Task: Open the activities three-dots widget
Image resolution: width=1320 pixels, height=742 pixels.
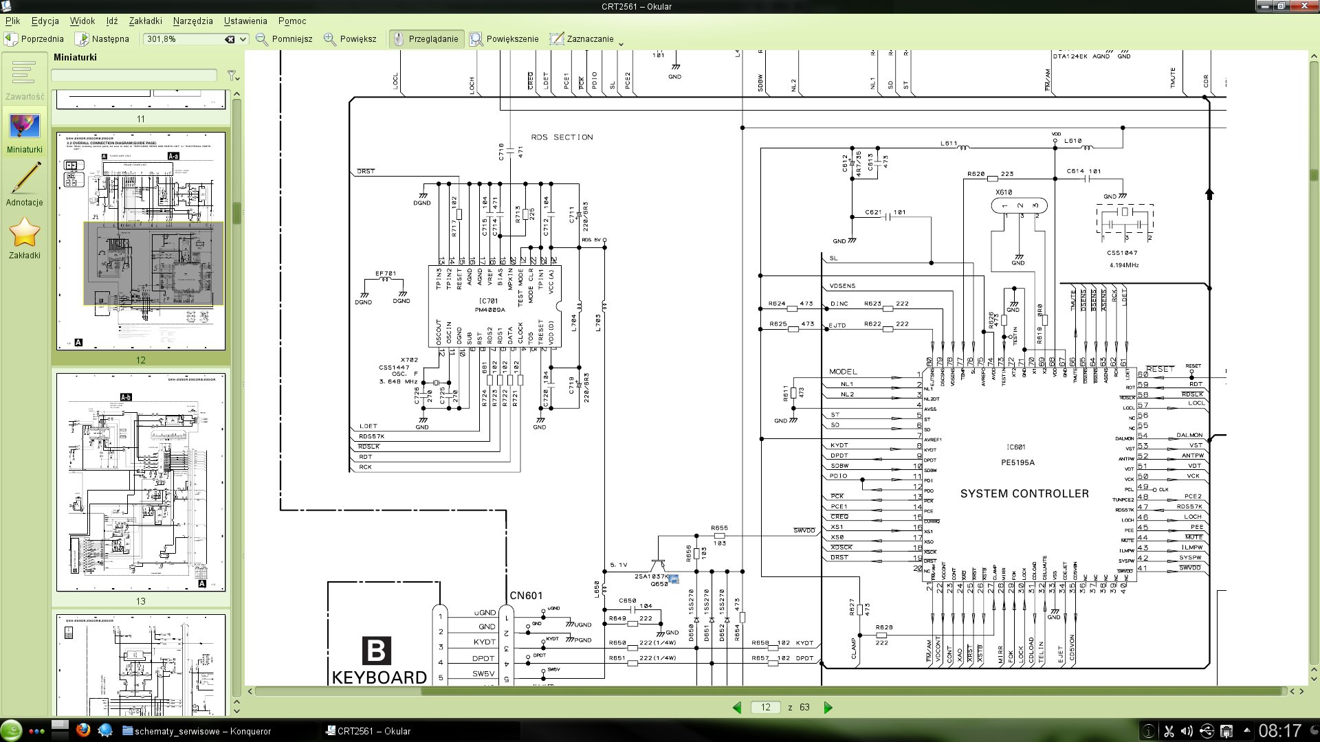Action: click(36, 731)
